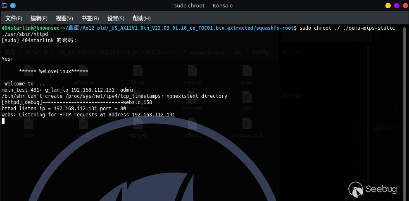The height and width of the screenshot is (201, 409).
Task: Click the 'Yes:' output line
Action: 7,59
